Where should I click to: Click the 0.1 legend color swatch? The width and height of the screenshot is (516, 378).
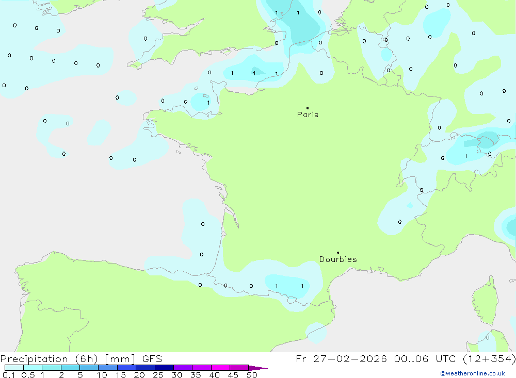[x=14, y=368]
